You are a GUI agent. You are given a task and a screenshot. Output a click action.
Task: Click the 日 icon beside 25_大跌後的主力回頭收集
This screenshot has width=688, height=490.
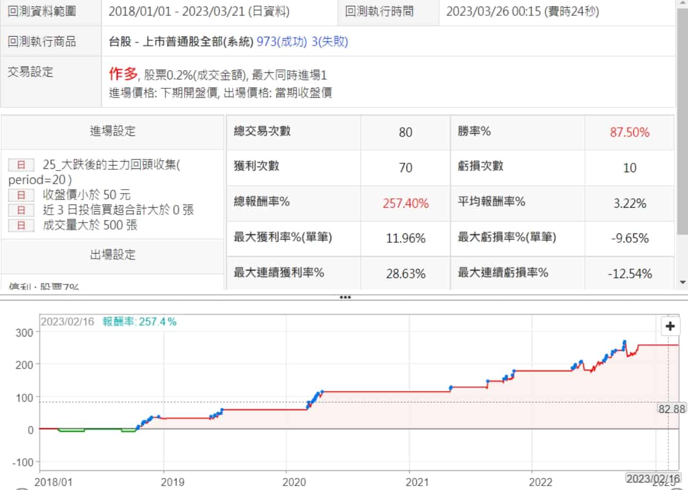click(x=21, y=165)
